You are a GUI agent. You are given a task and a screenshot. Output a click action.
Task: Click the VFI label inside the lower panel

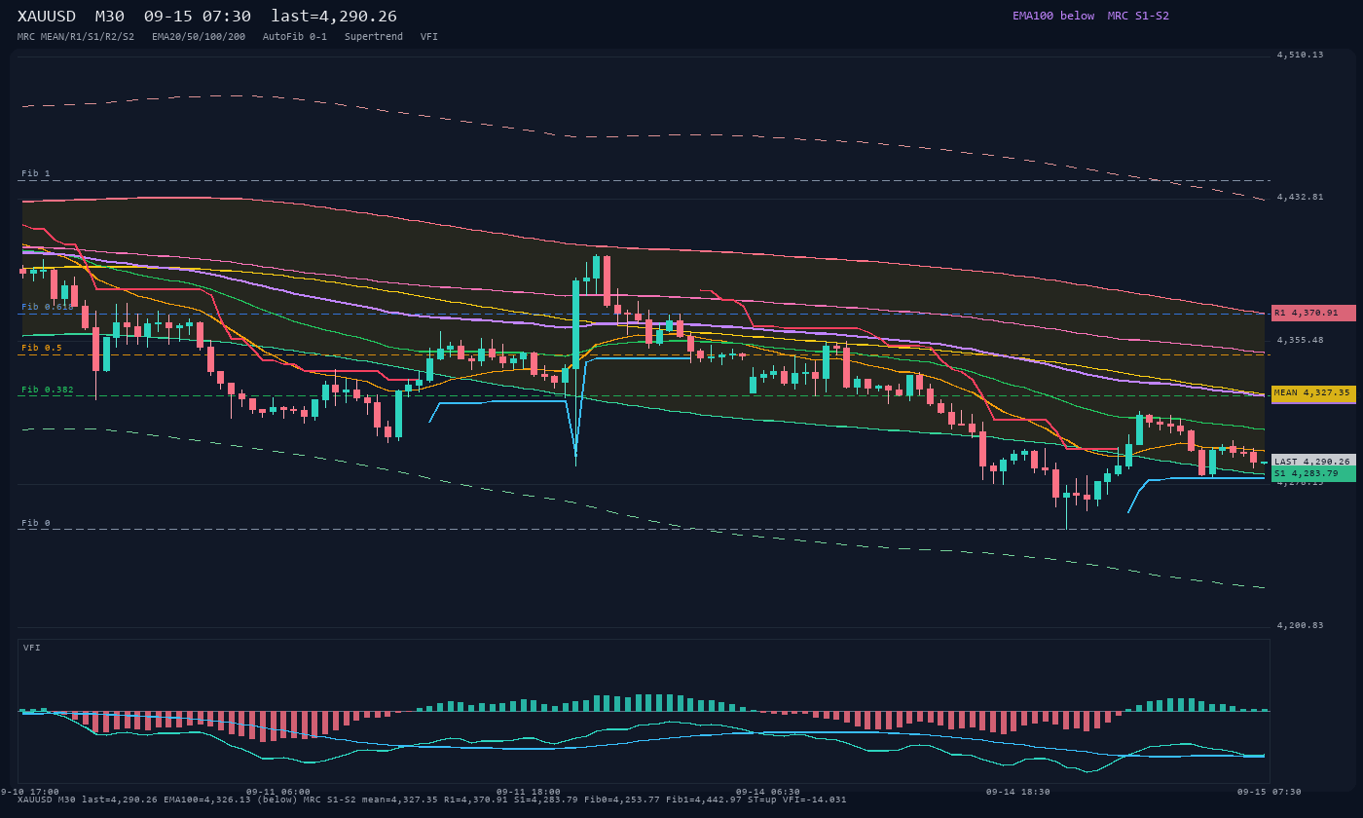coord(32,648)
